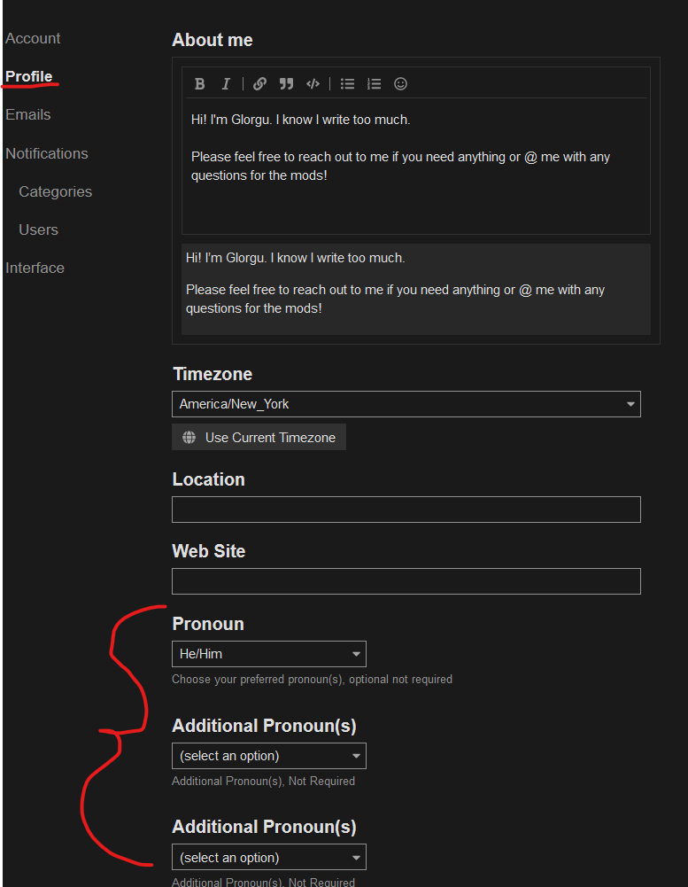Switch to the Notifications section
Image resolution: width=688 pixels, height=887 pixels.
47,153
